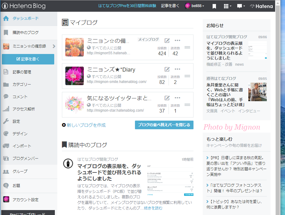Open the bookmark icon in header
The image size is (285, 215).
pos(214,6)
